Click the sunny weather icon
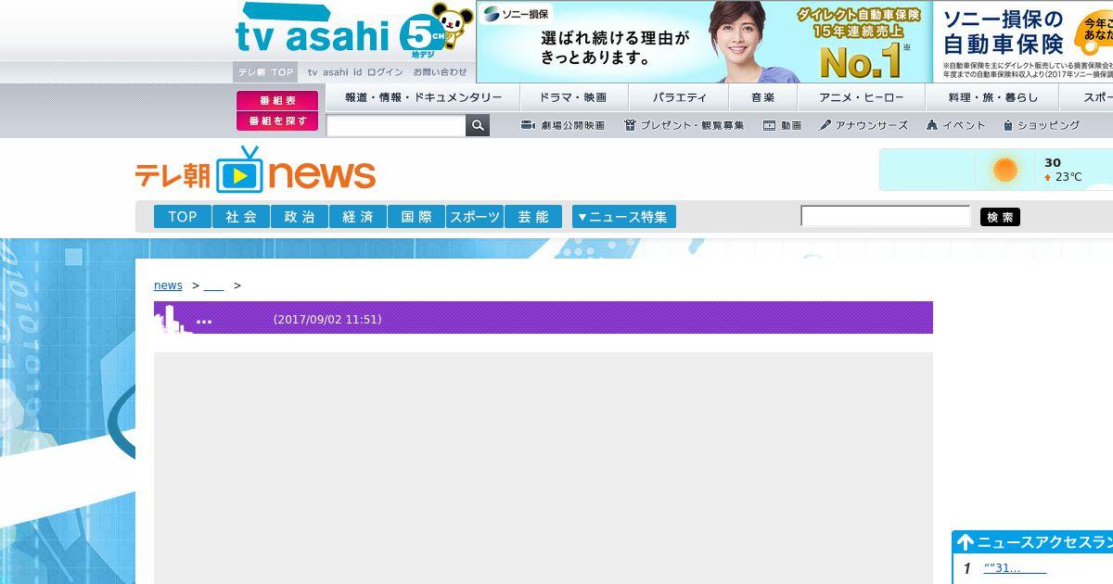 1005,170
